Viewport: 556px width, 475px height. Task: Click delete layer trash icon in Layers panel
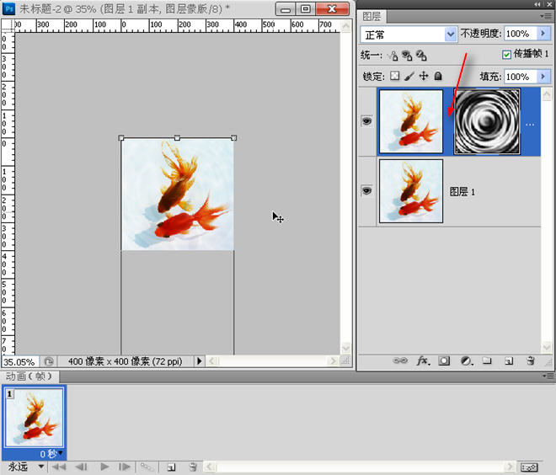[x=530, y=360]
